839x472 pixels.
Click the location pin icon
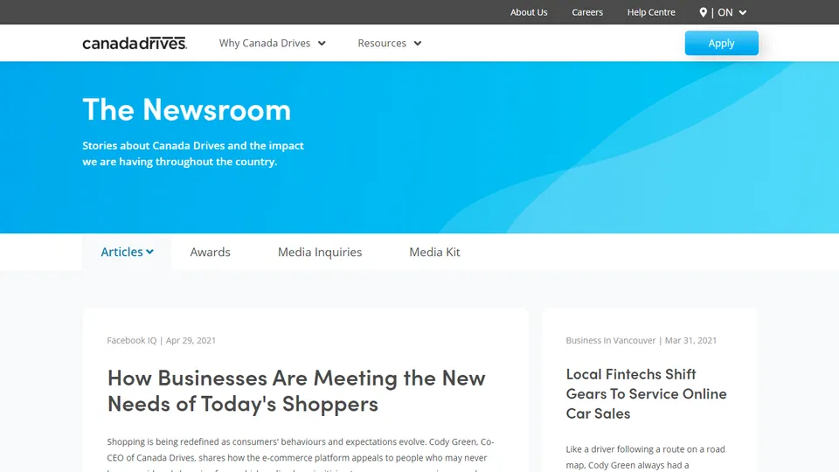[703, 12]
